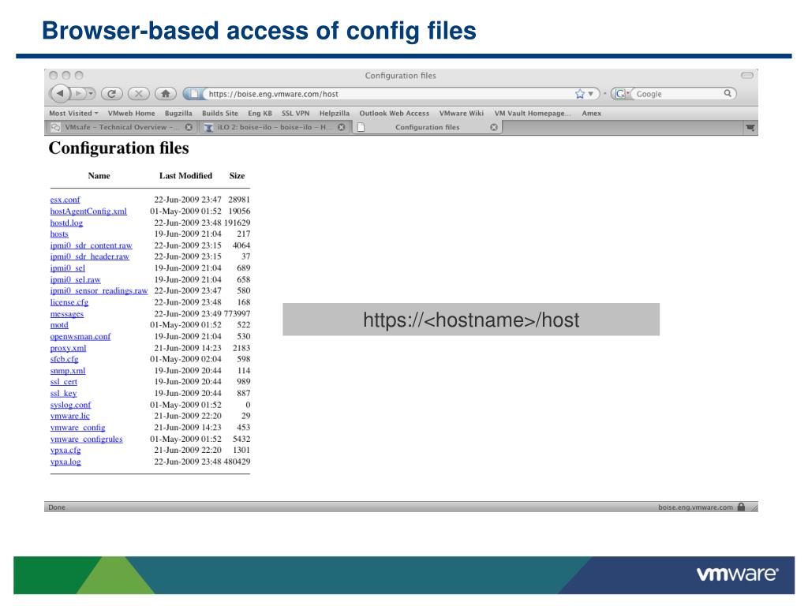Screen dimensions: 808x606
Task: Click the toolbar toggle pill in title bar
Action: 747,75
